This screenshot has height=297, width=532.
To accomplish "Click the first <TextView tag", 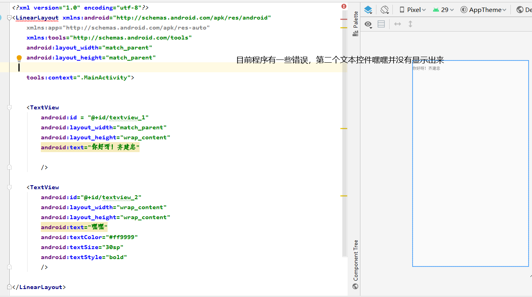I will (43, 107).
